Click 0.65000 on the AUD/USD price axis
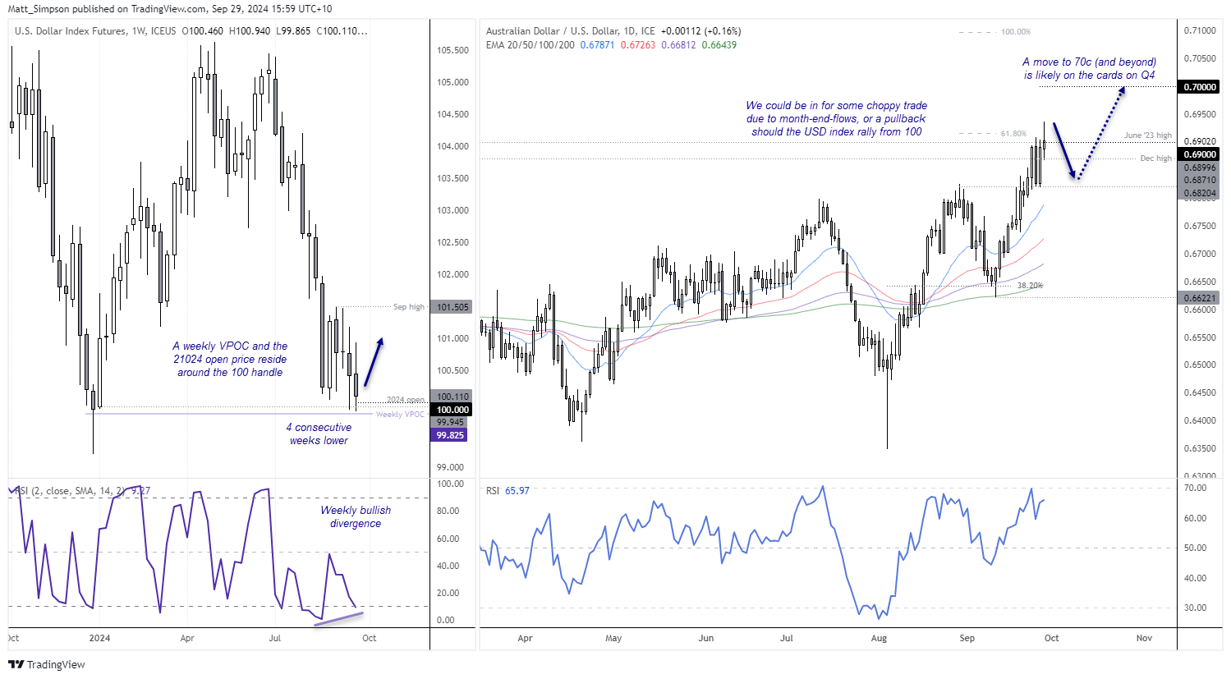1231x679 pixels. (x=1200, y=365)
